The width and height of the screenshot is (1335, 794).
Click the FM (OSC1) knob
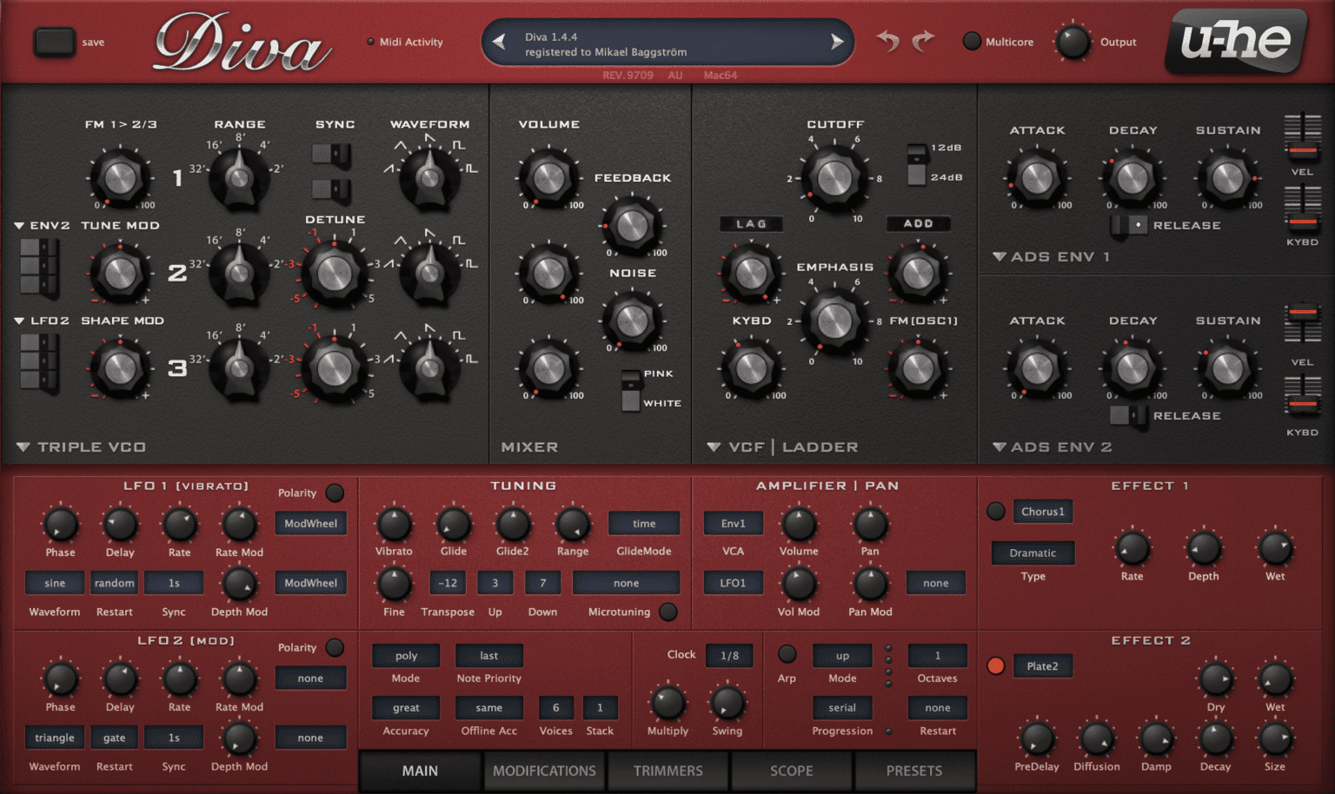click(918, 369)
